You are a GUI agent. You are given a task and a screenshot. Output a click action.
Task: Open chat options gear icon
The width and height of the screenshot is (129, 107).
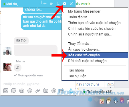tap(65, 4)
